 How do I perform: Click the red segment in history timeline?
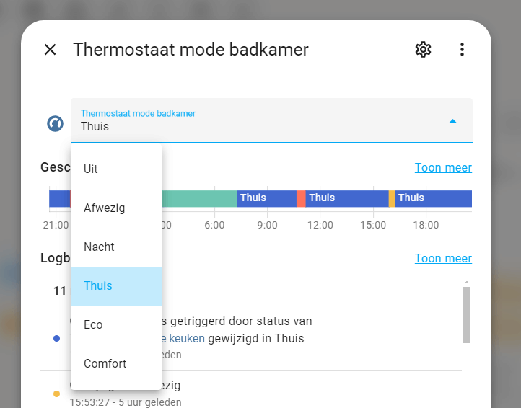[301, 198]
